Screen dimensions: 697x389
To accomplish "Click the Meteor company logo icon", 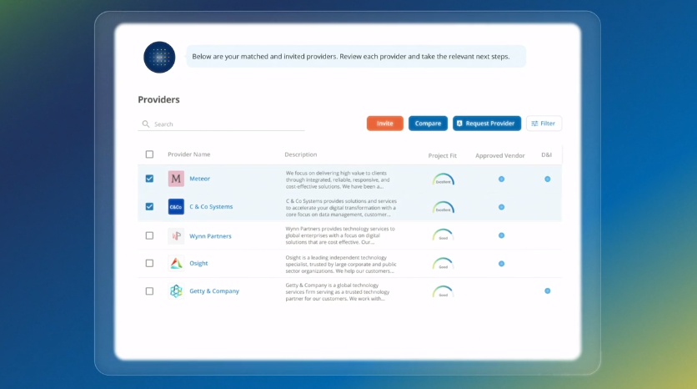I will click(176, 179).
